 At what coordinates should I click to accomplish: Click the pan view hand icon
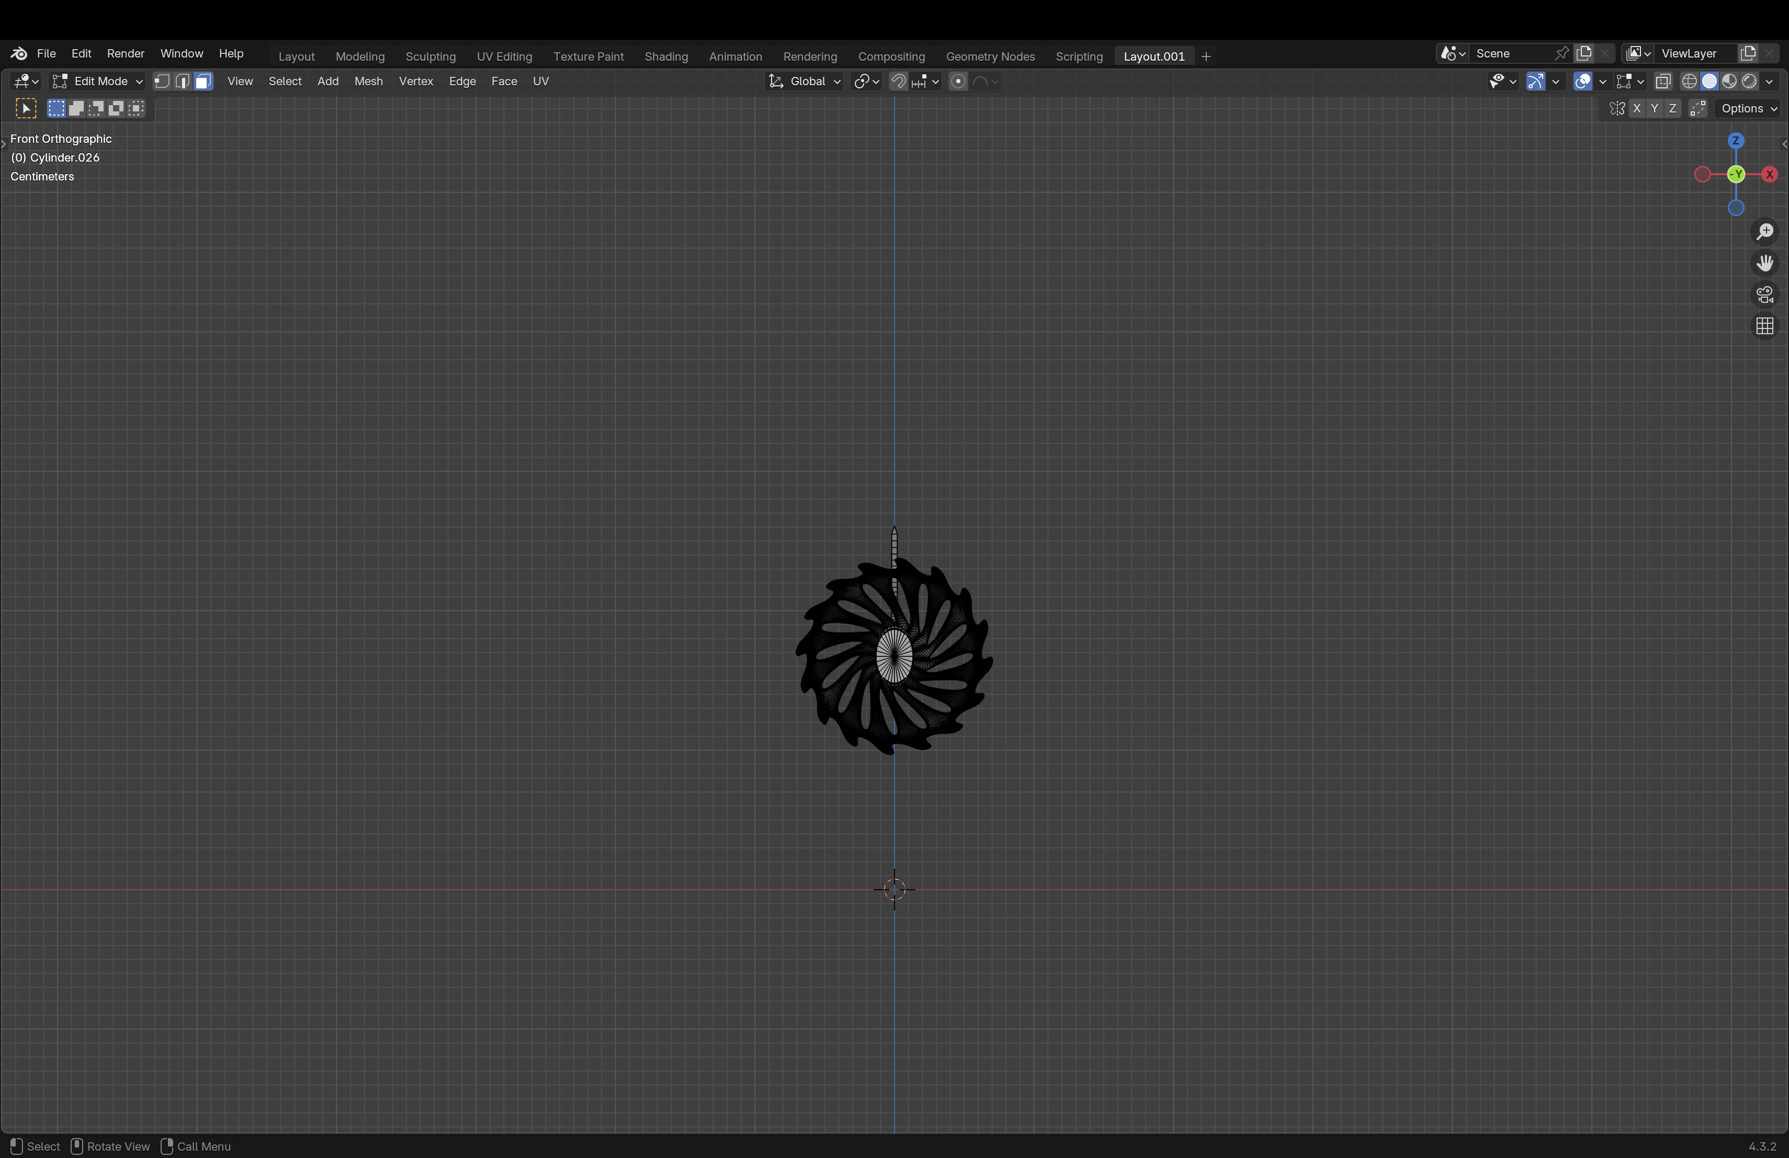pos(1765,263)
